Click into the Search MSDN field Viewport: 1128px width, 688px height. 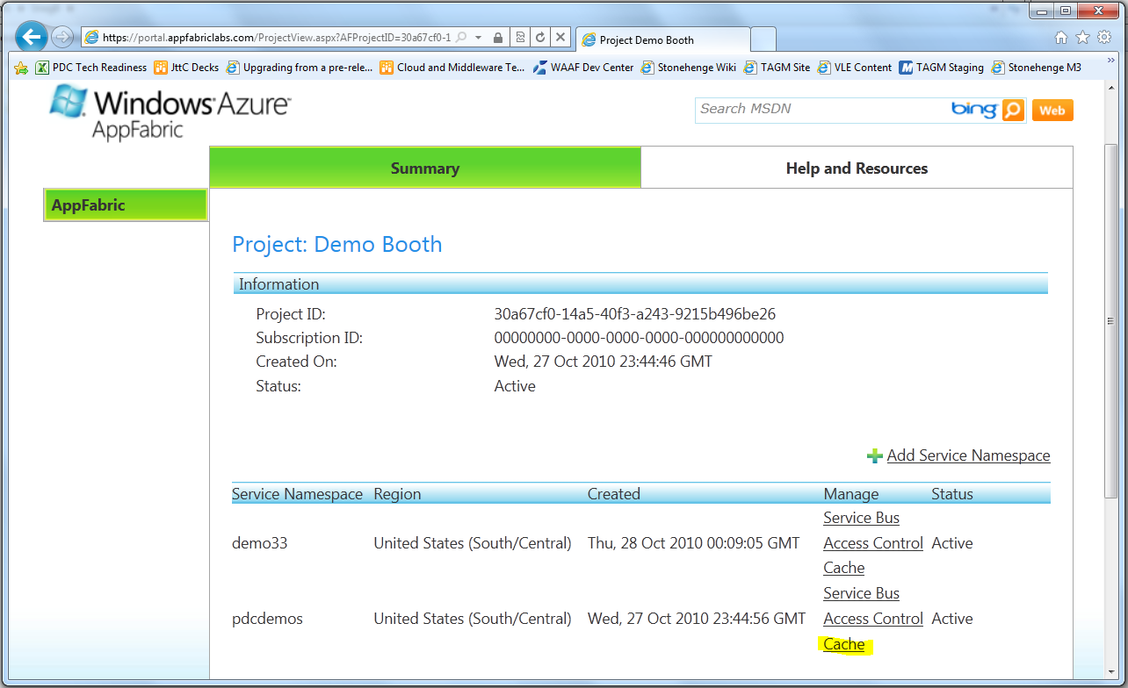821,109
